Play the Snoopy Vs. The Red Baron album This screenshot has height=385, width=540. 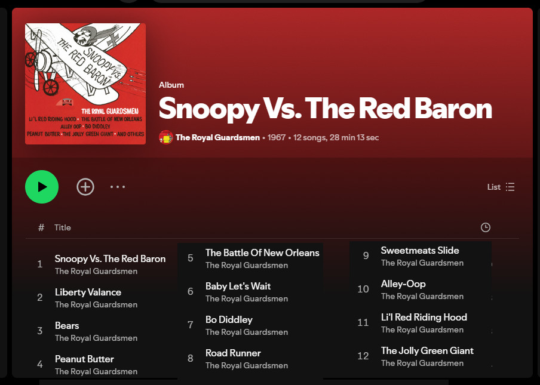pyautogui.click(x=42, y=187)
